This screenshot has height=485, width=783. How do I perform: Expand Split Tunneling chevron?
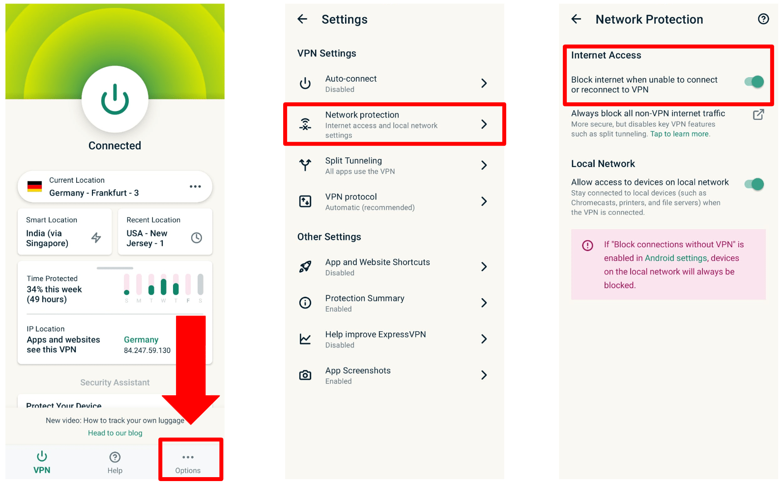tap(484, 165)
